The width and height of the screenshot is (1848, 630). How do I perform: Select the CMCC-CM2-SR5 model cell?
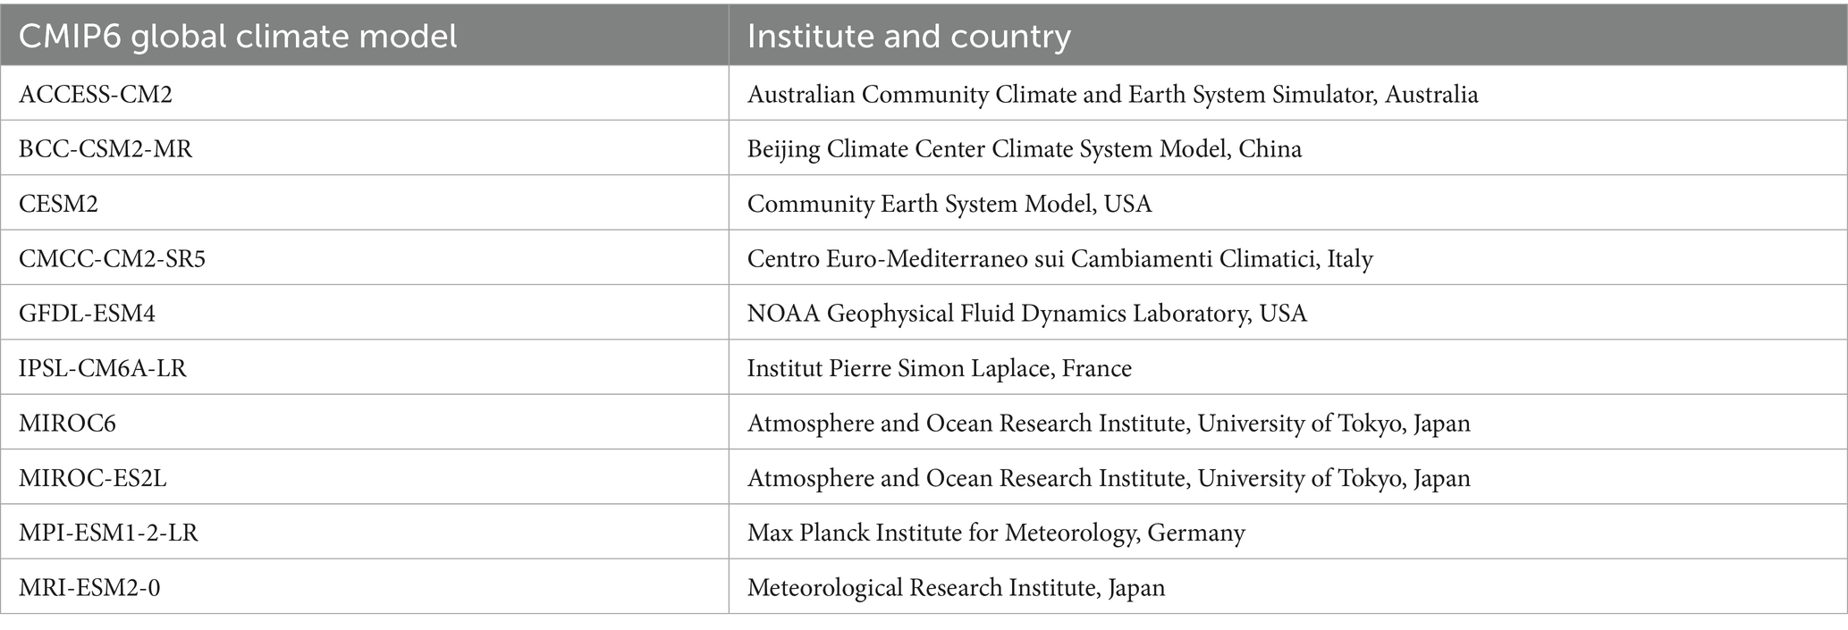point(365,257)
